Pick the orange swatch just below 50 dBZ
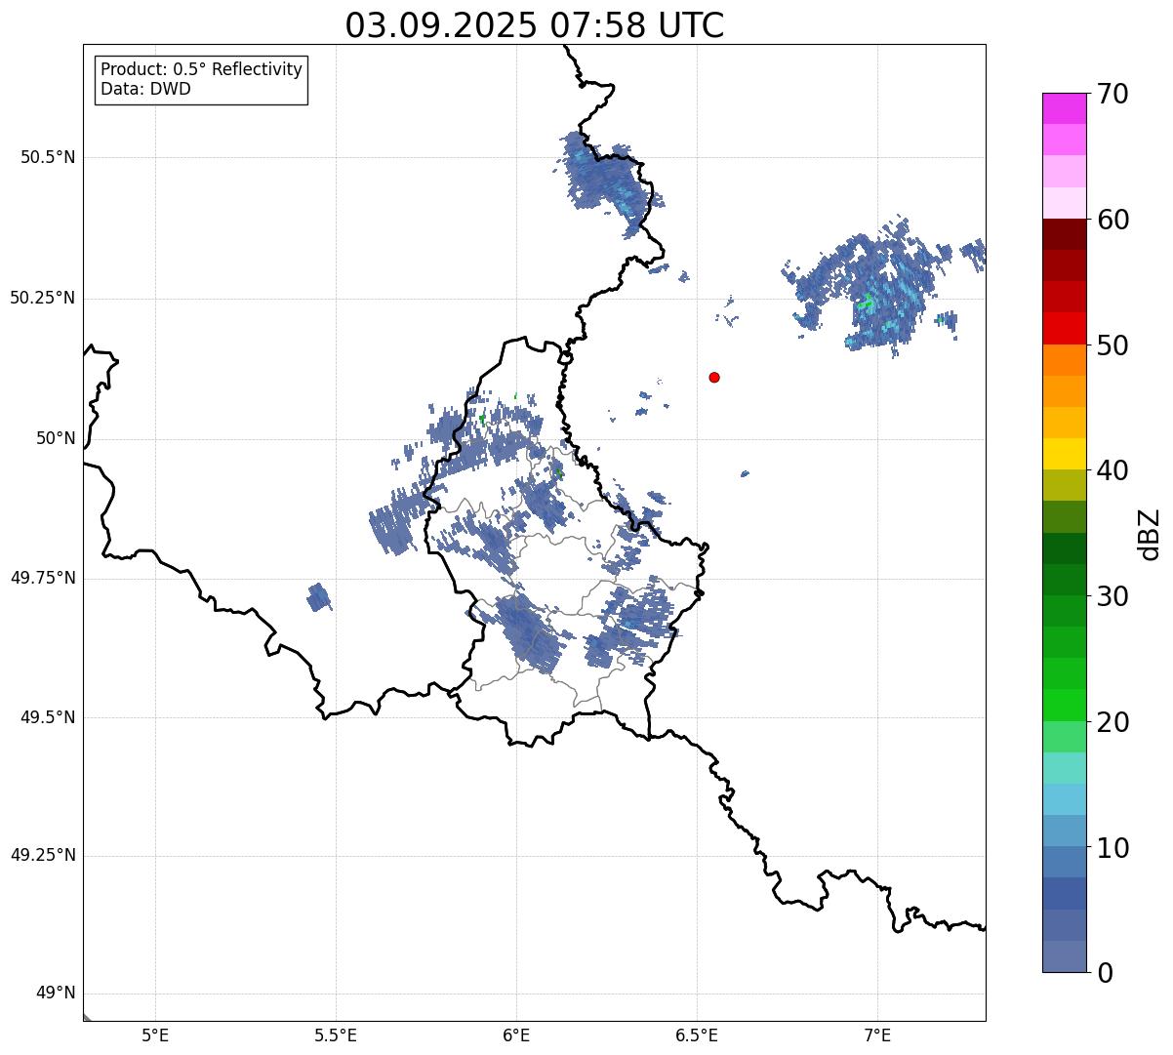The width and height of the screenshot is (1173, 1055). (x=1064, y=360)
